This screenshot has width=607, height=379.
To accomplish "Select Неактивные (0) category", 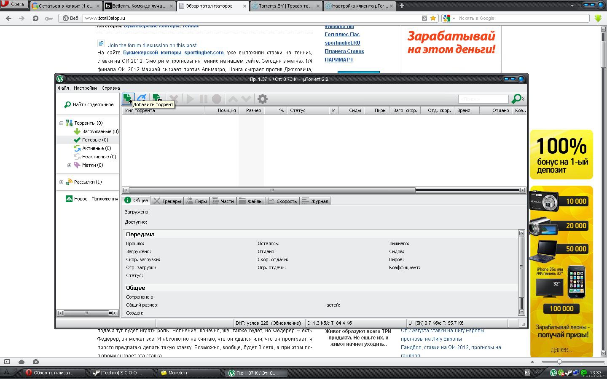I will point(95,157).
